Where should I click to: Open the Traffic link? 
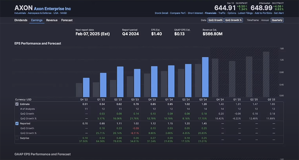[222, 13]
